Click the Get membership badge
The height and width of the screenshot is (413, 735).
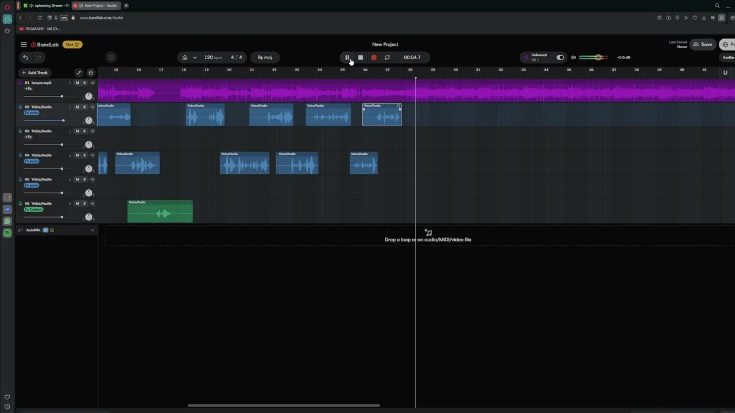pyautogui.click(x=72, y=44)
